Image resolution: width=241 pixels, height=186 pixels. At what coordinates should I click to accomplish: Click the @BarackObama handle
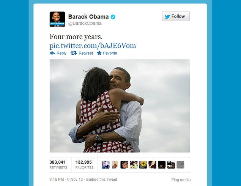85,24
